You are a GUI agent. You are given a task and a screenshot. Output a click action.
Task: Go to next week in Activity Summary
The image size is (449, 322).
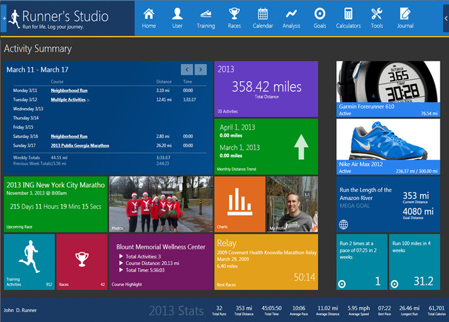pos(201,69)
